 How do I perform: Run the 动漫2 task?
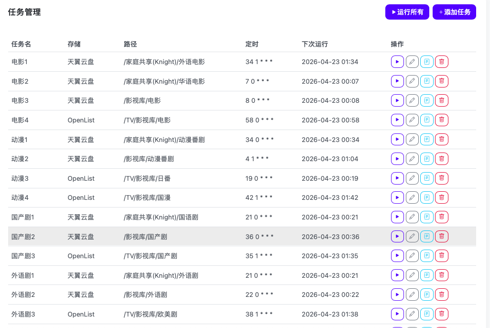(x=397, y=158)
